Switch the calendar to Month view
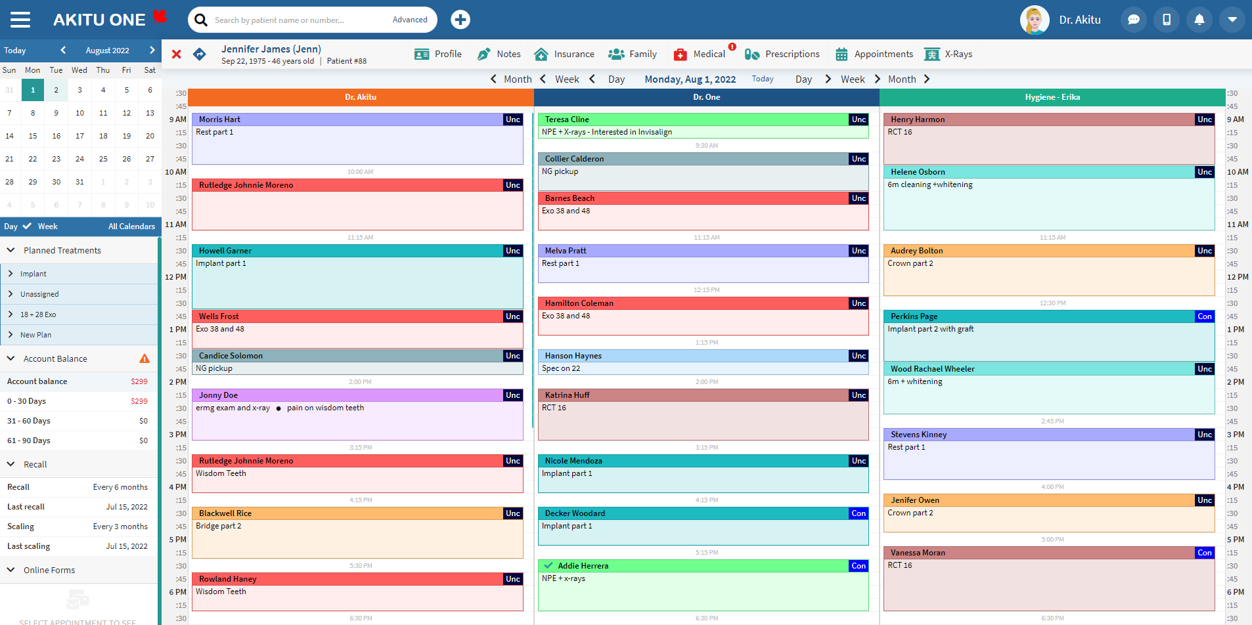 [902, 79]
